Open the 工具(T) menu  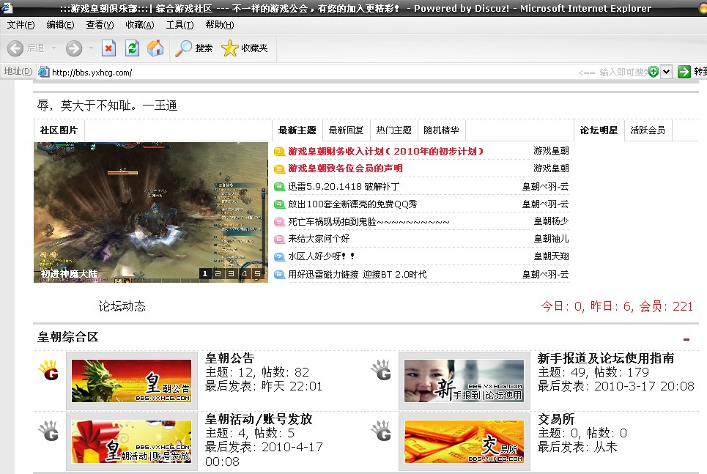pos(179,25)
